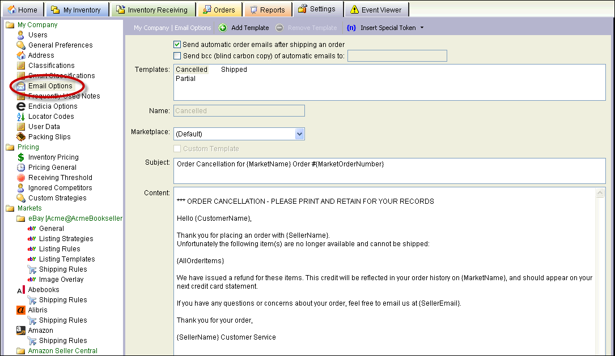Open Amazon Seller Central folder

pyautogui.click(x=63, y=351)
